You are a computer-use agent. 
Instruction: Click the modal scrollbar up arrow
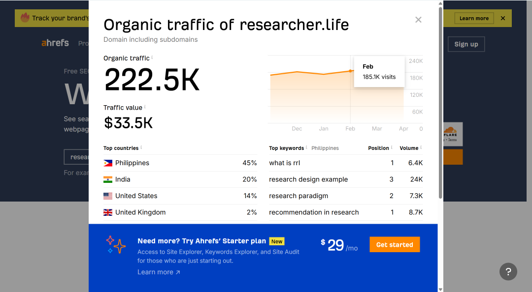pos(440,3)
